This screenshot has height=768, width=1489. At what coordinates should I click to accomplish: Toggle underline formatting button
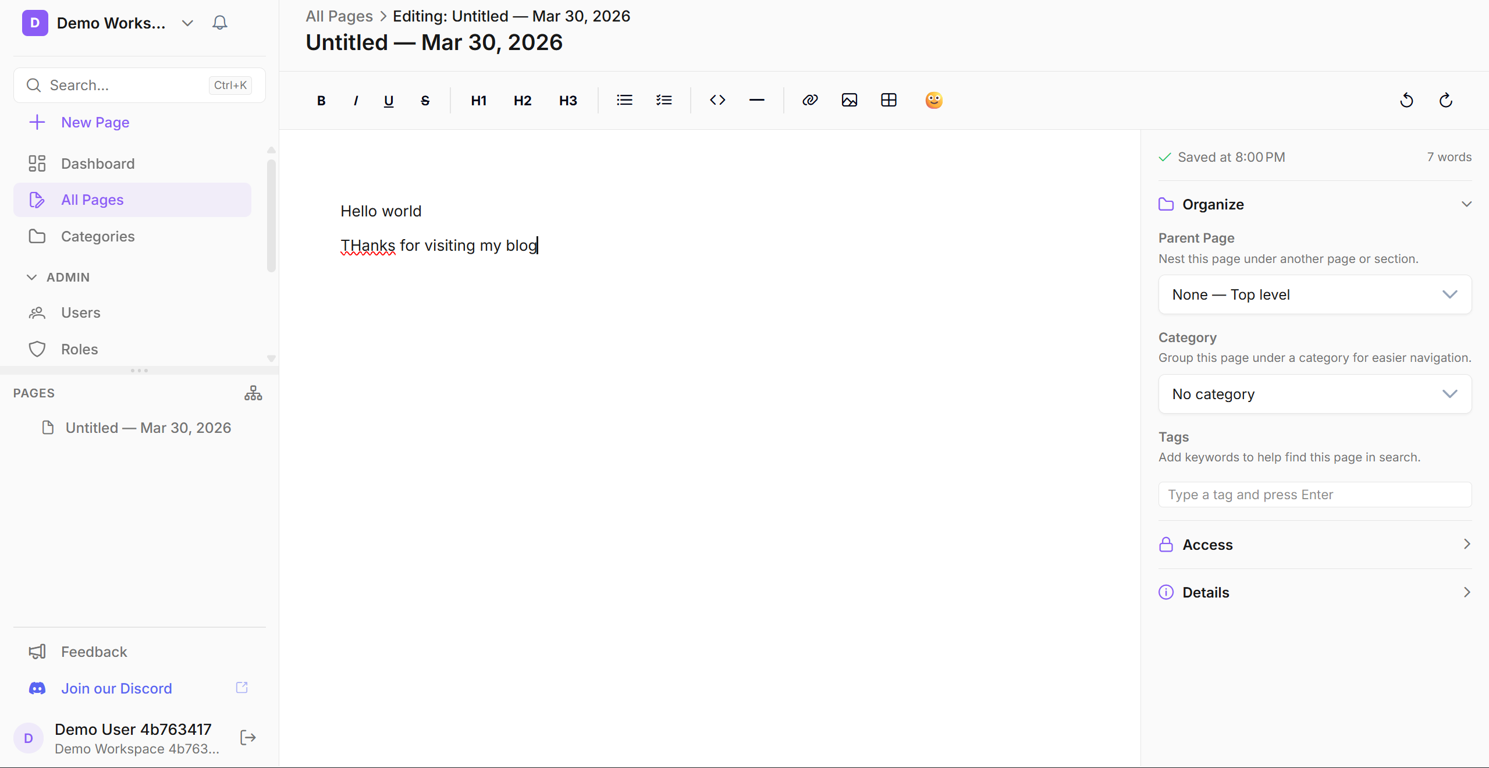pyautogui.click(x=389, y=101)
